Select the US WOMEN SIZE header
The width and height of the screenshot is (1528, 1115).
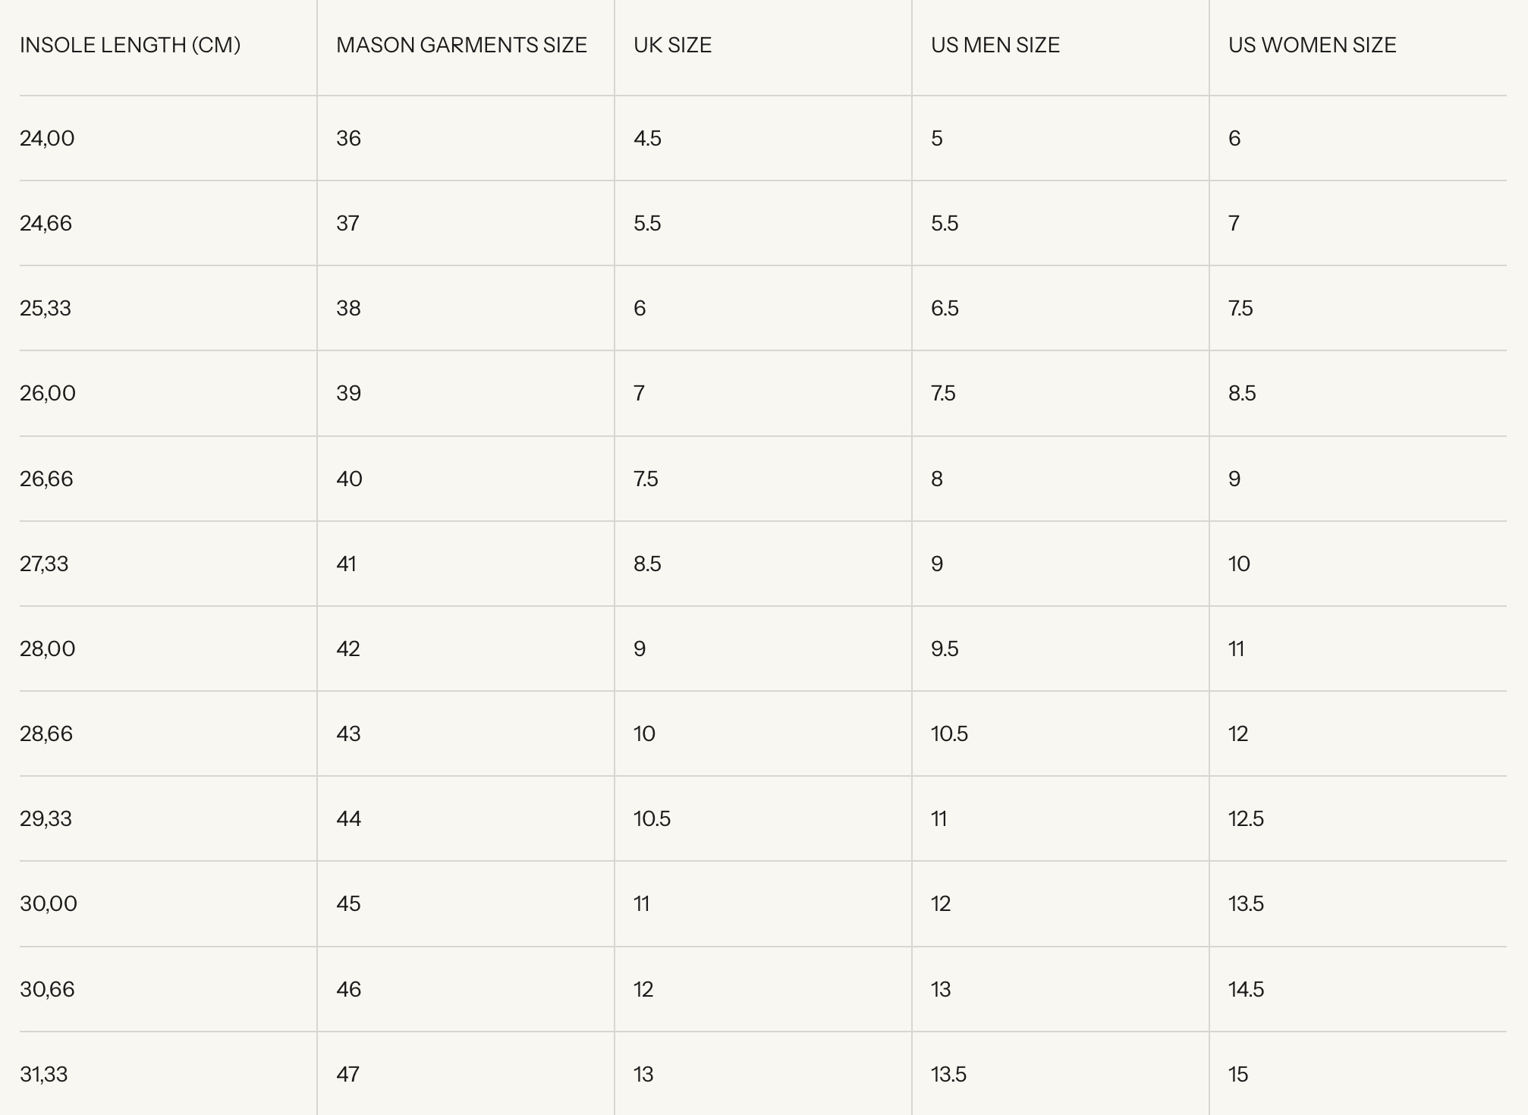pyautogui.click(x=1312, y=46)
